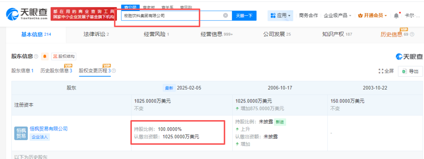The height and width of the screenshot is (159, 424).
Task: Click the red 都在用的商业查询工具 banner
Action: point(84,14)
